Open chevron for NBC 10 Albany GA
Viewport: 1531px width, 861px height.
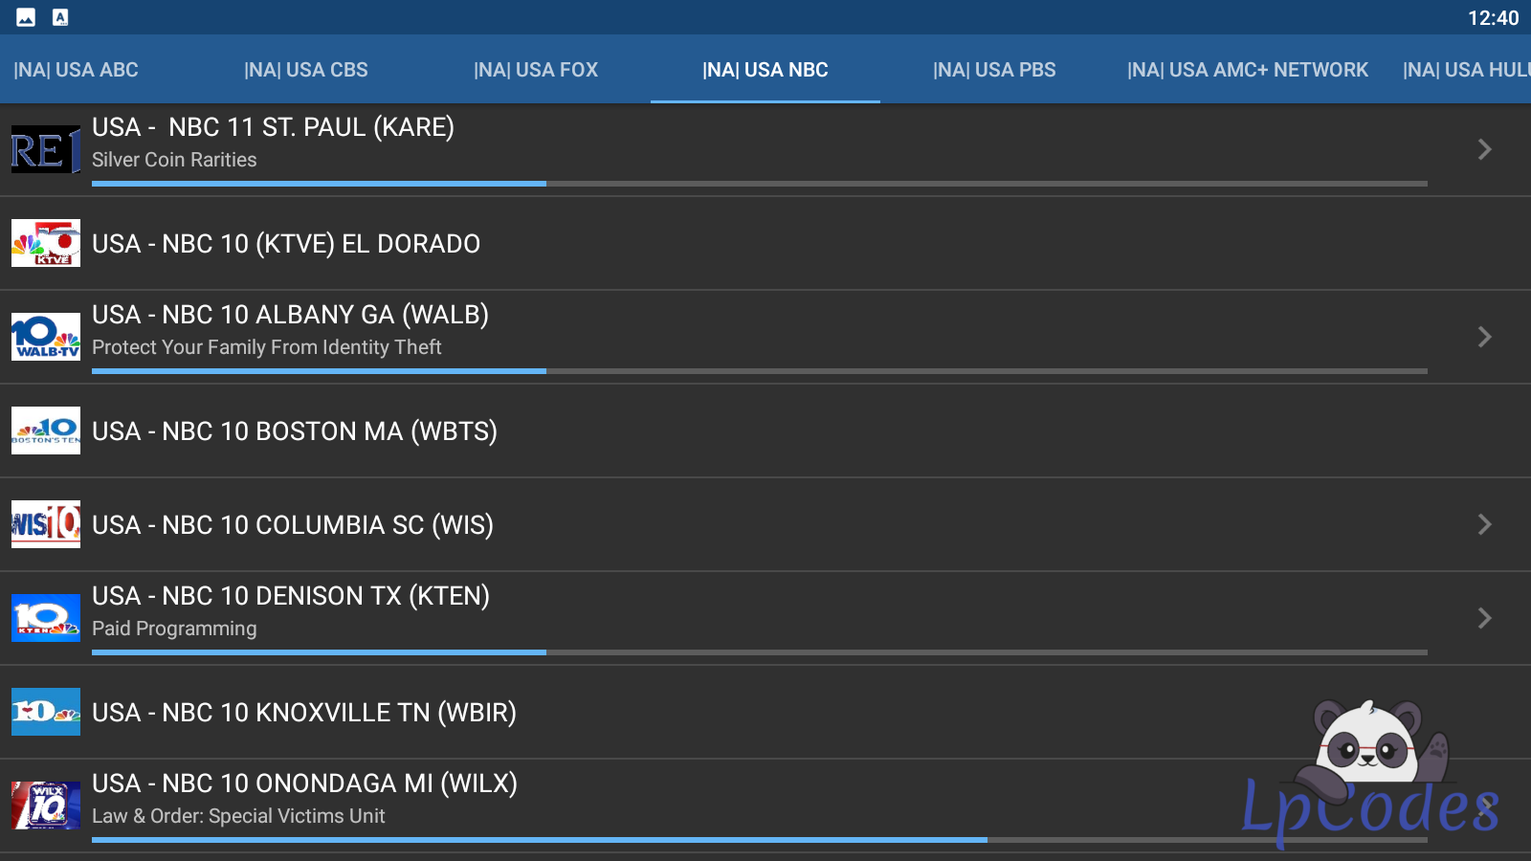(x=1484, y=337)
